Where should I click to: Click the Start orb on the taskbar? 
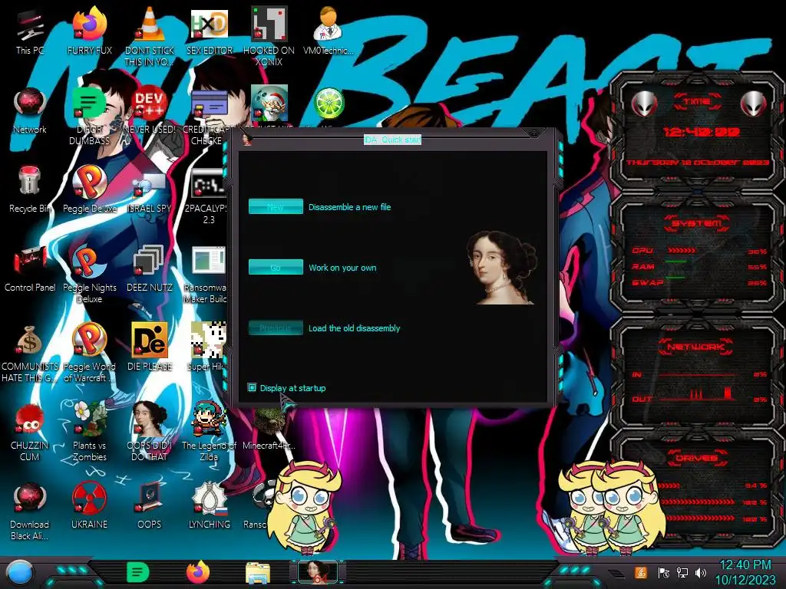pyautogui.click(x=19, y=573)
